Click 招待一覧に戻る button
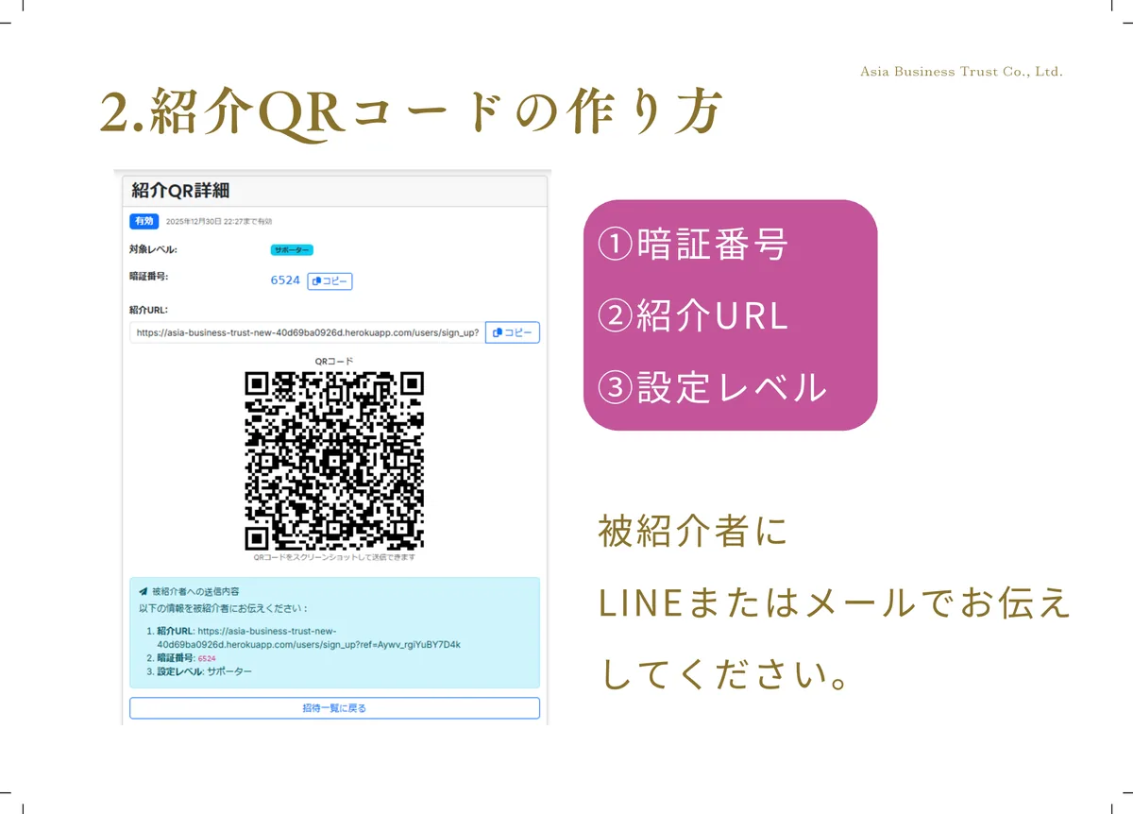The image size is (1133, 814). point(334,707)
